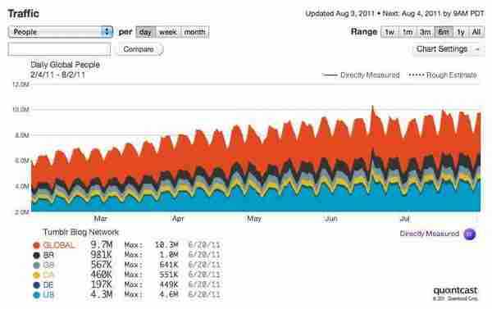Click the GLOBAL legend label link
This screenshot has height=309, width=492.
pyautogui.click(x=59, y=245)
